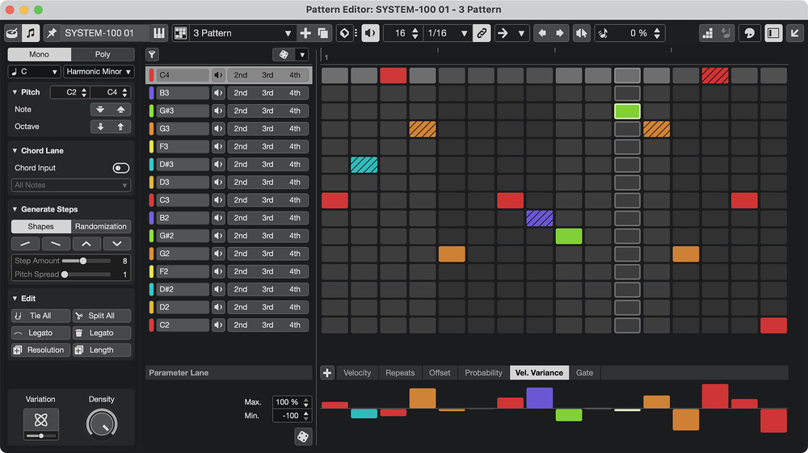Add a new pattern with plus icon

305,33
